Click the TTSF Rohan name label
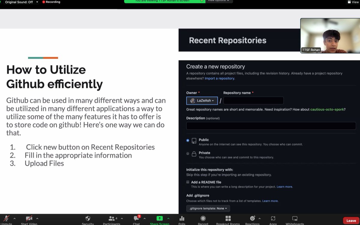The image size is (360, 225). pyautogui.click(x=311, y=50)
